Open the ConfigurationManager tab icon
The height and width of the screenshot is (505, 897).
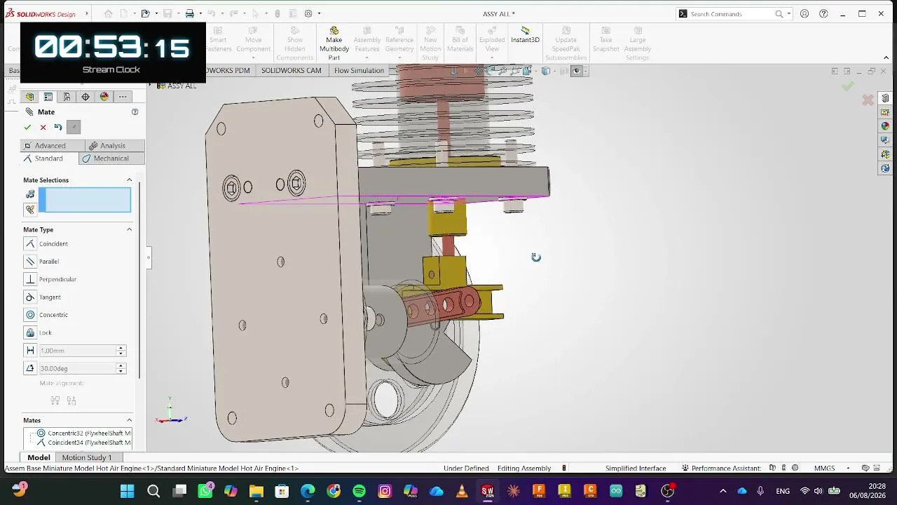point(67,97)
